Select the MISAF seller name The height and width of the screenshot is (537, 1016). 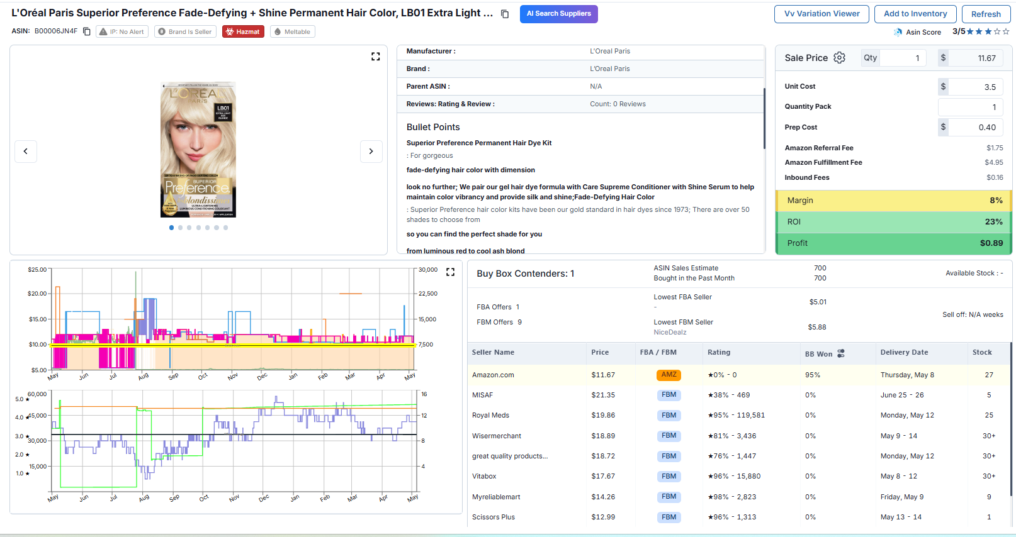[482, 396]
